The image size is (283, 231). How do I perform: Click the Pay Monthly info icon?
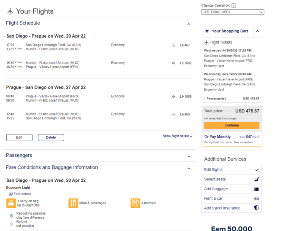(259, 137)
